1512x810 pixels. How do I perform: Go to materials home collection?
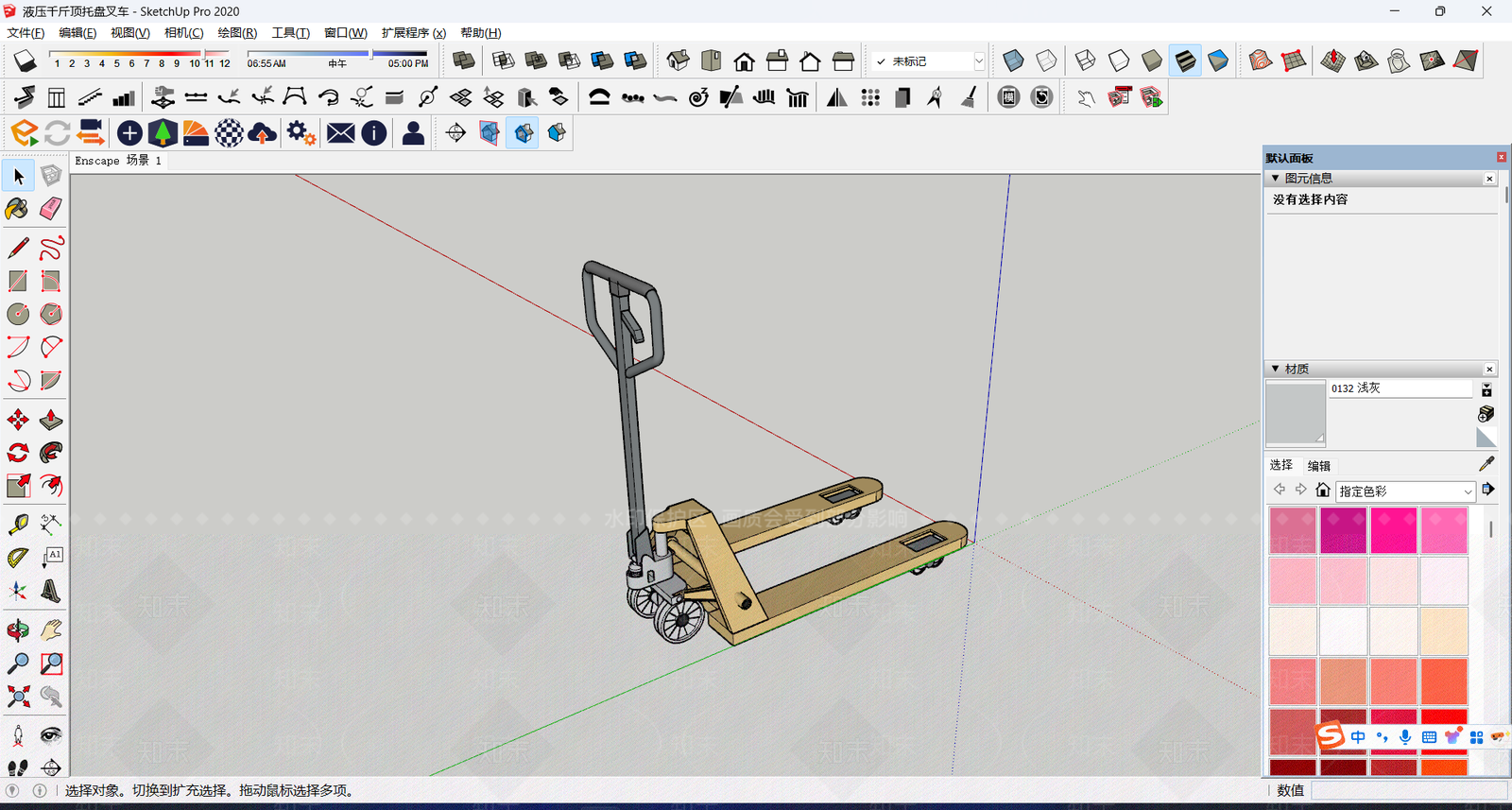1323,490
